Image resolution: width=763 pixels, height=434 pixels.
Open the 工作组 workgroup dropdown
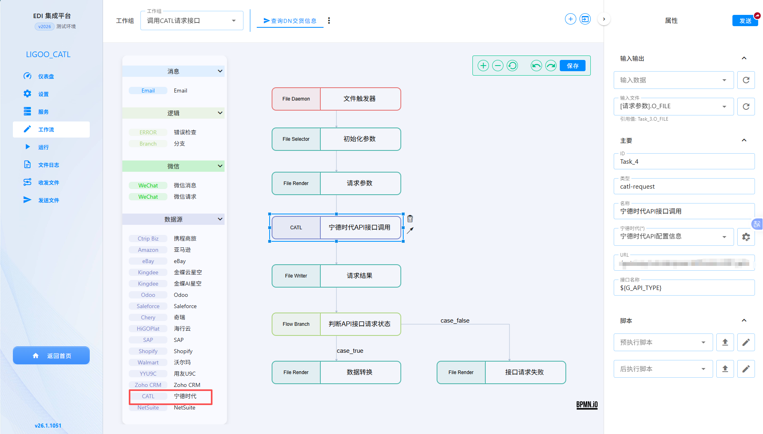192,21
